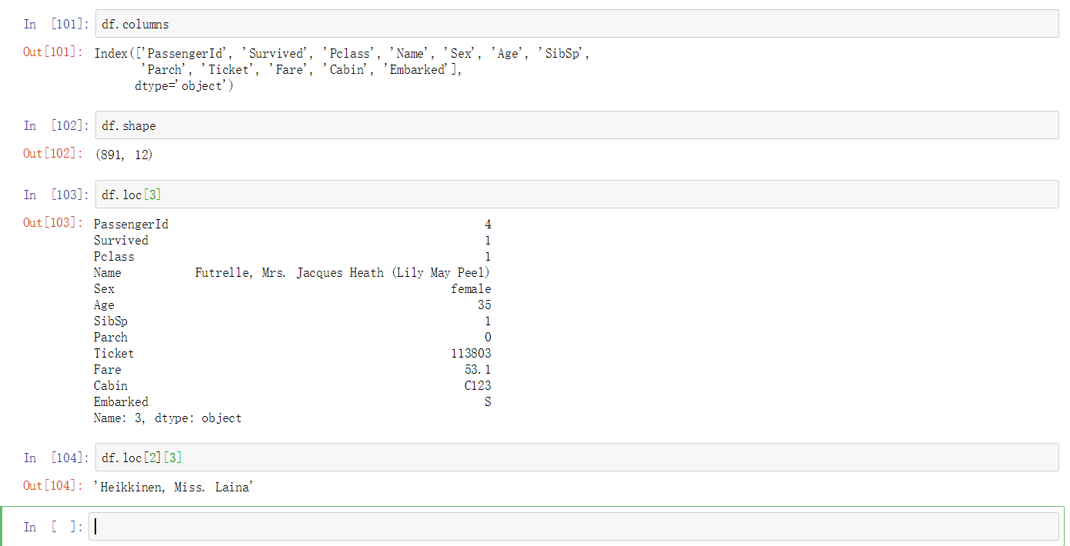Click the In [103] prompt label
This screenshot has height=546, width=1070.
(56, 195)
